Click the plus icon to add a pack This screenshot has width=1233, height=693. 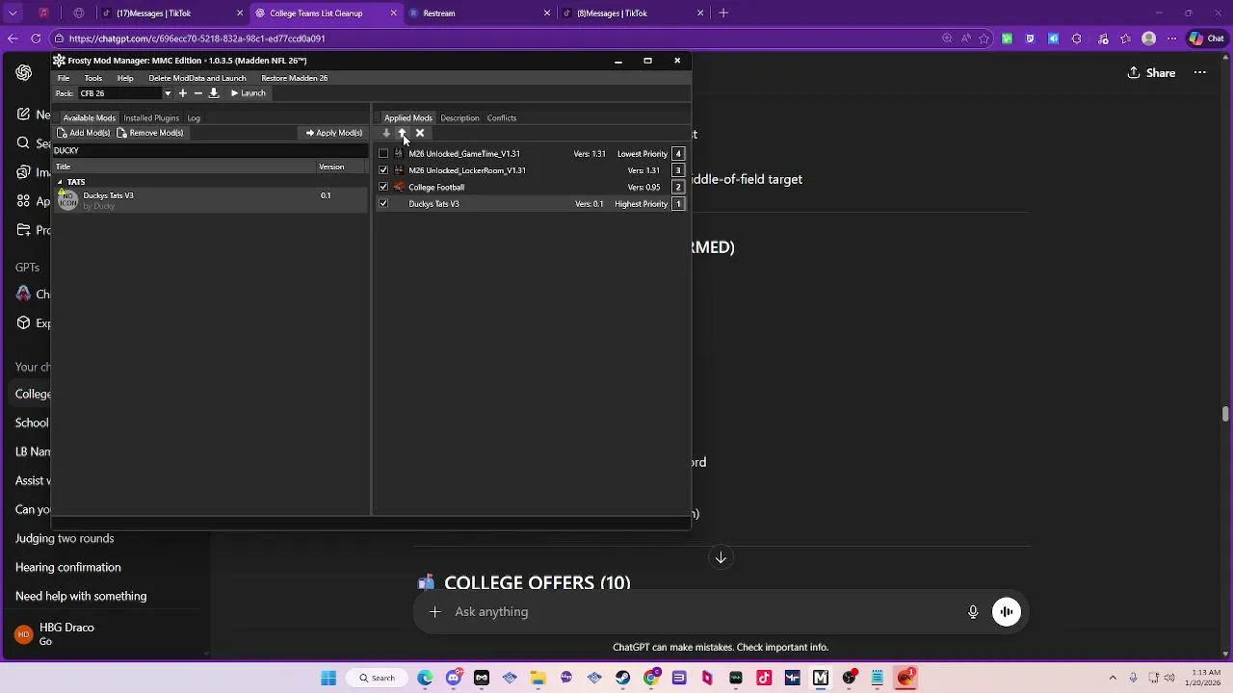click(182, 93)
